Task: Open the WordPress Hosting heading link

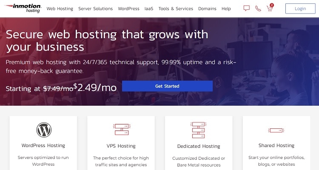Action: [43, 145]
